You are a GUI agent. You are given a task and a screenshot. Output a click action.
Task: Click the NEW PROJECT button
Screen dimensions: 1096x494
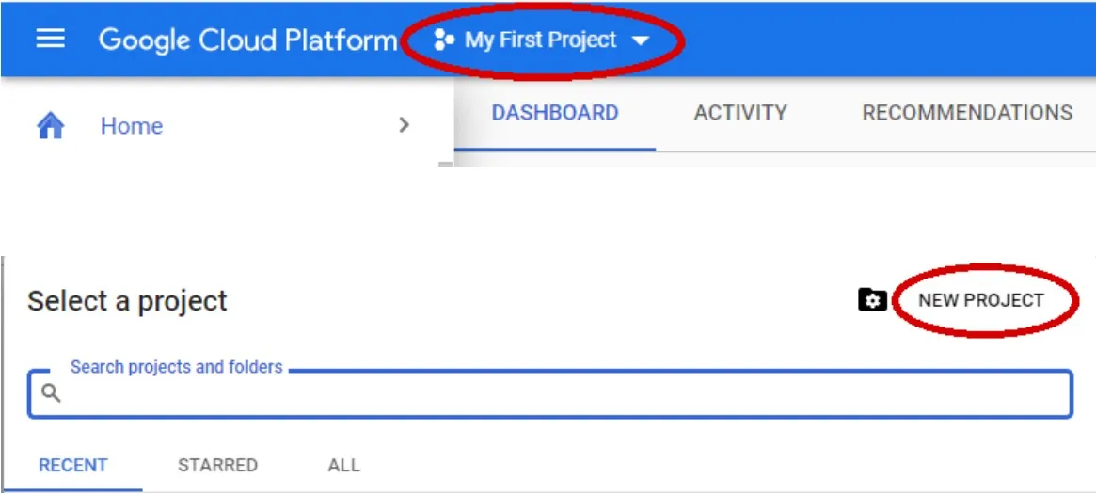pos(980,300)
